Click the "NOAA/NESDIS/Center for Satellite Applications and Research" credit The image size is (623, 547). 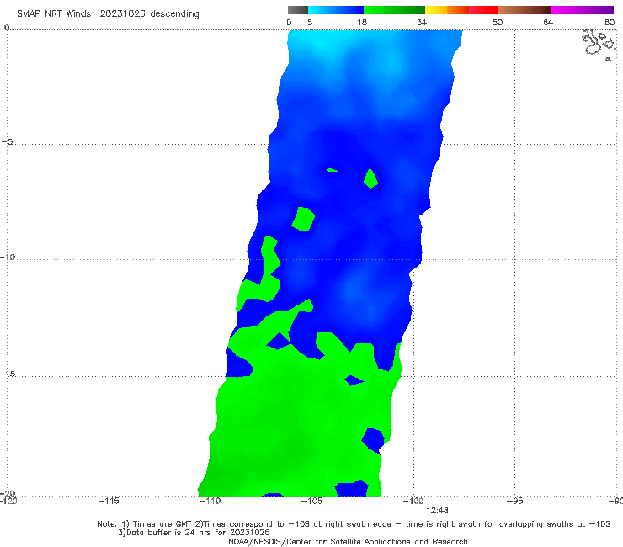(x=348, y=542)
